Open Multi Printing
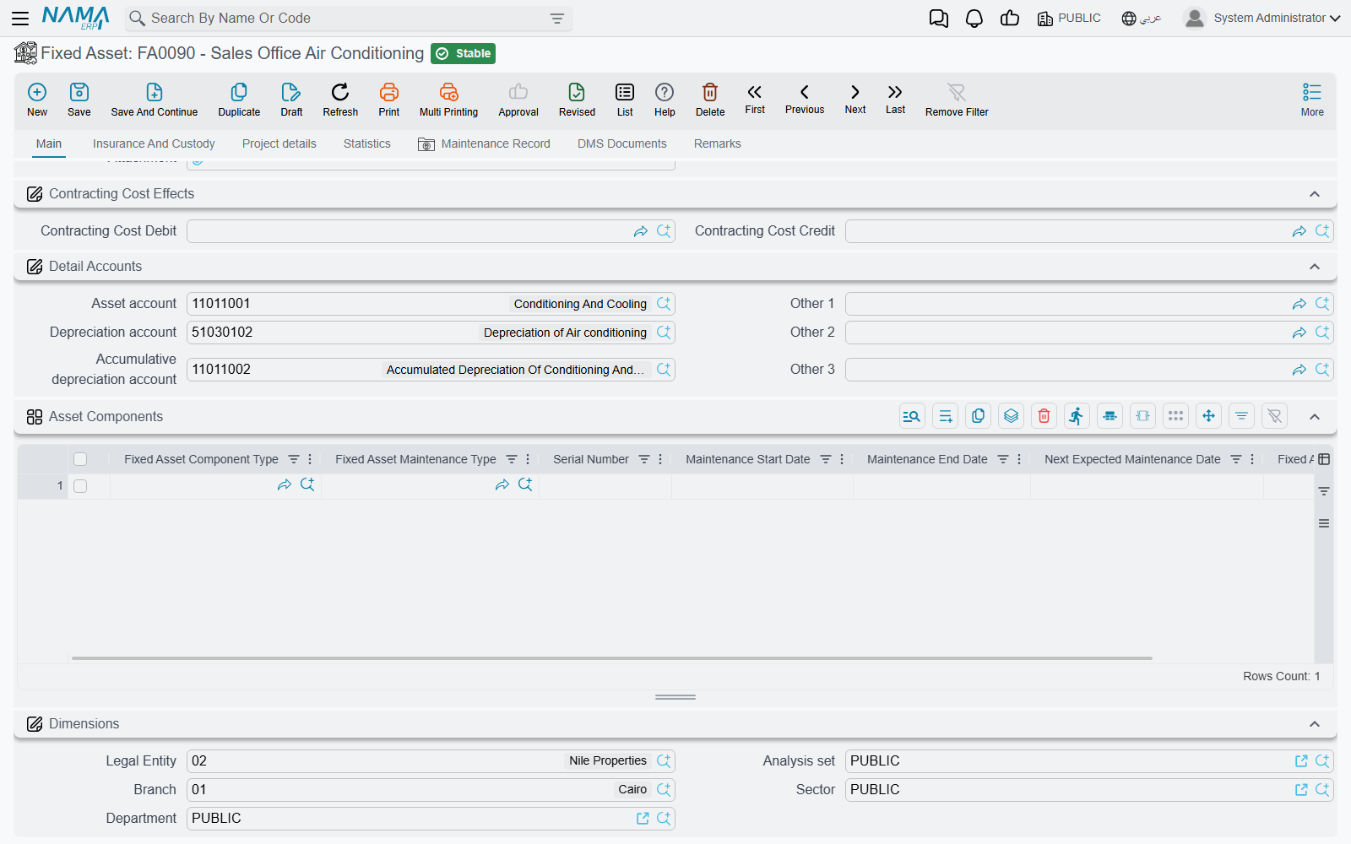The image size is (1351, 844). click(448, 99)
